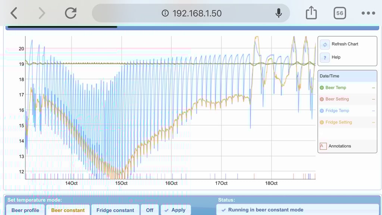Select the Fridge constant mode tab
This screenshot has width=382, height=215.
(115, 210)
